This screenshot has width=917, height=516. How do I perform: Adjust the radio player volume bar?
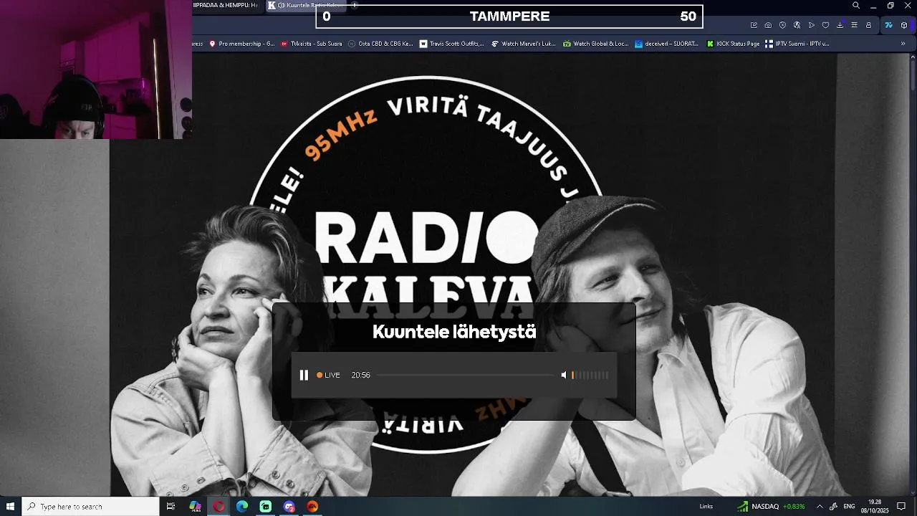590,375
